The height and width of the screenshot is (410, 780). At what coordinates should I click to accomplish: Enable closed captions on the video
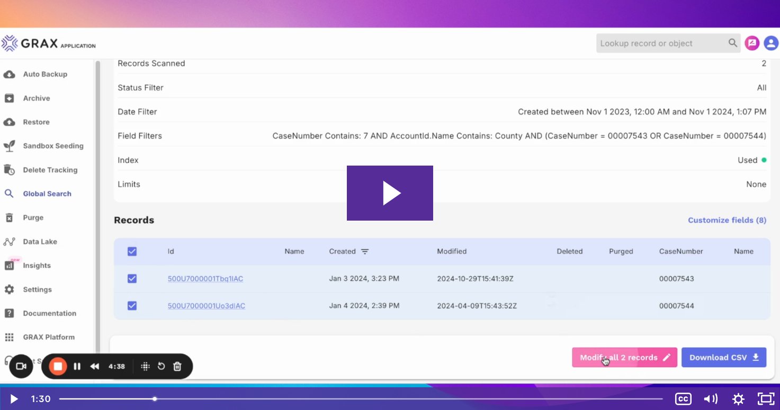683,399
